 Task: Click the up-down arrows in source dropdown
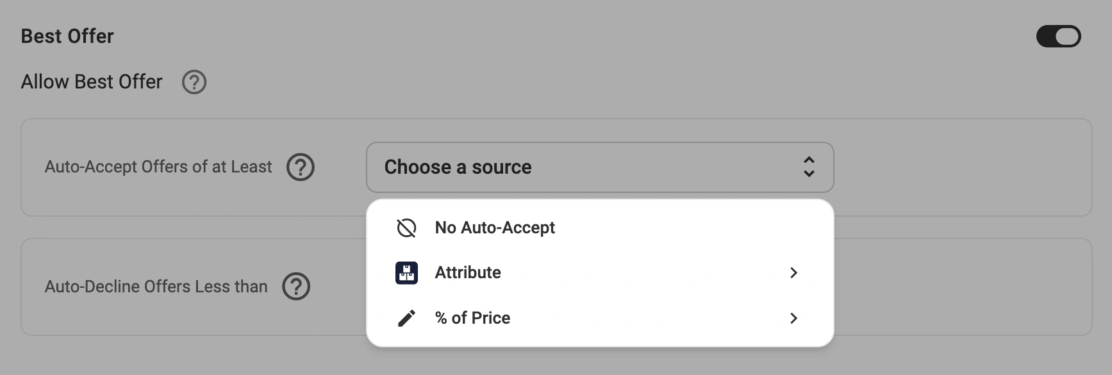809,167
